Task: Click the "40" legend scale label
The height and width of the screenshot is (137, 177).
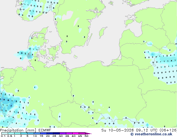Action: click(73, 136)
